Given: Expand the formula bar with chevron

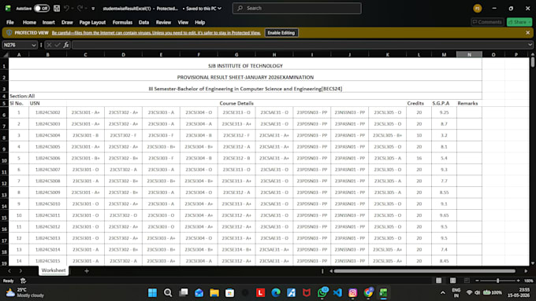Looking at the screenshot, I should click(530, 45).
